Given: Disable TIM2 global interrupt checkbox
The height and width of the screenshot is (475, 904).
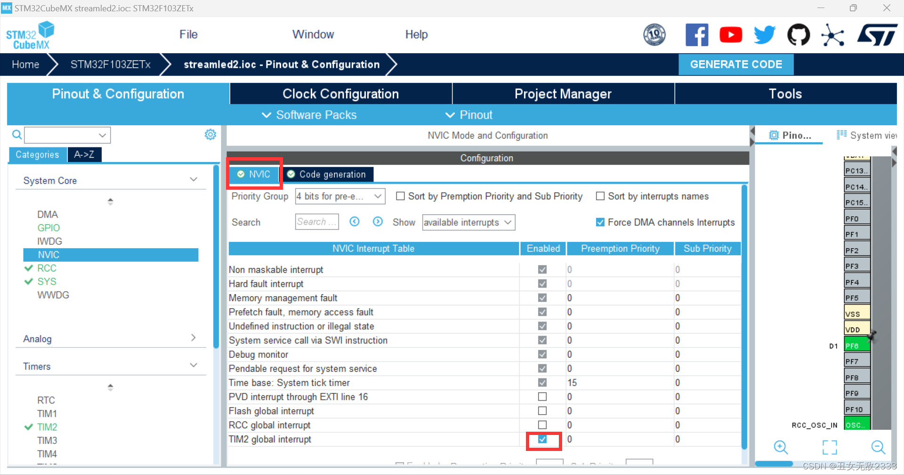Looking at the screenshot, I should point(542,439).
